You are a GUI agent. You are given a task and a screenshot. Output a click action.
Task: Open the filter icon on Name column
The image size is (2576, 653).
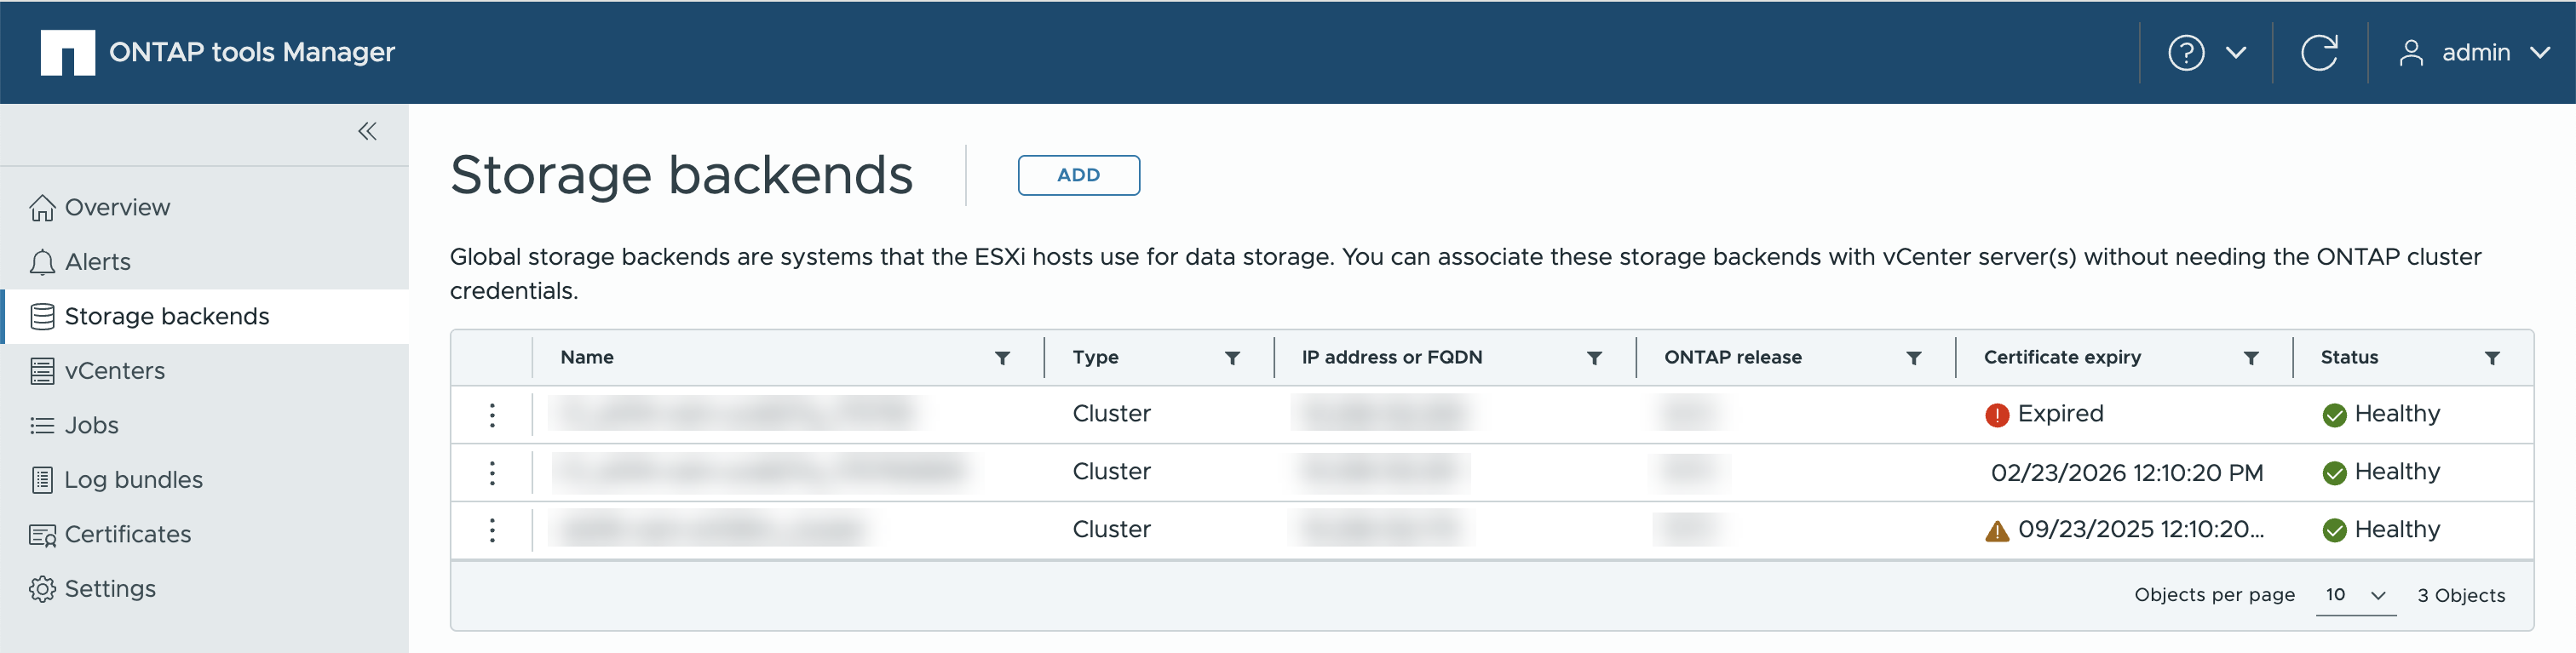click(1002, 358)
